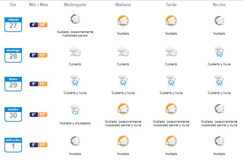Click miércoles 1 madrugada cloudy night icon

(75, 141)
